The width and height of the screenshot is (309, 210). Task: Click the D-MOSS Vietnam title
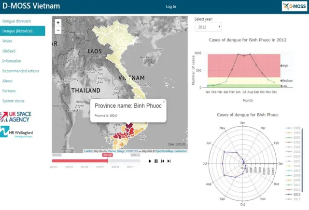[x=31, y=6]
